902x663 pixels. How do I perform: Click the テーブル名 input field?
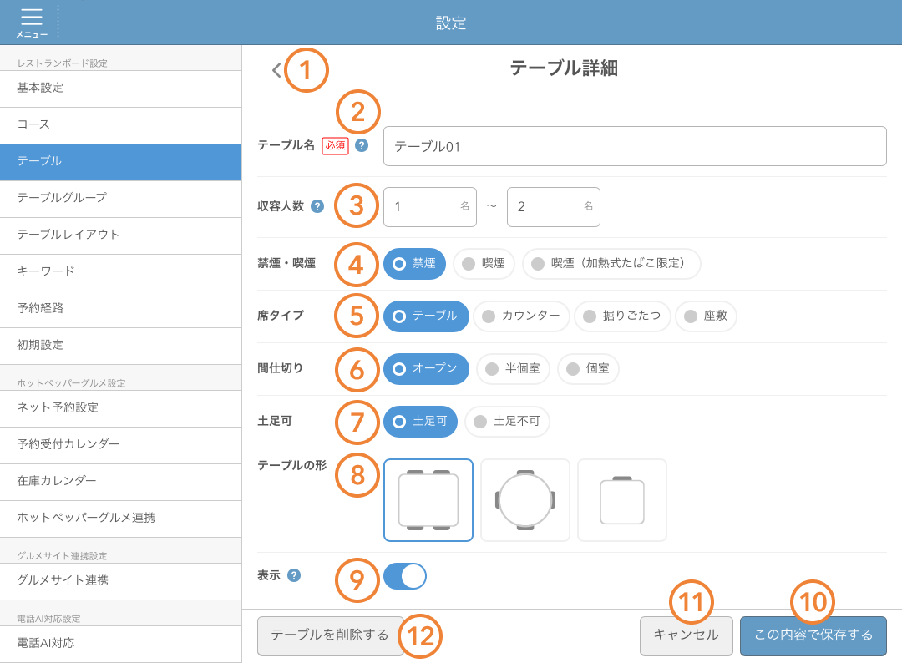coord(635,146)
